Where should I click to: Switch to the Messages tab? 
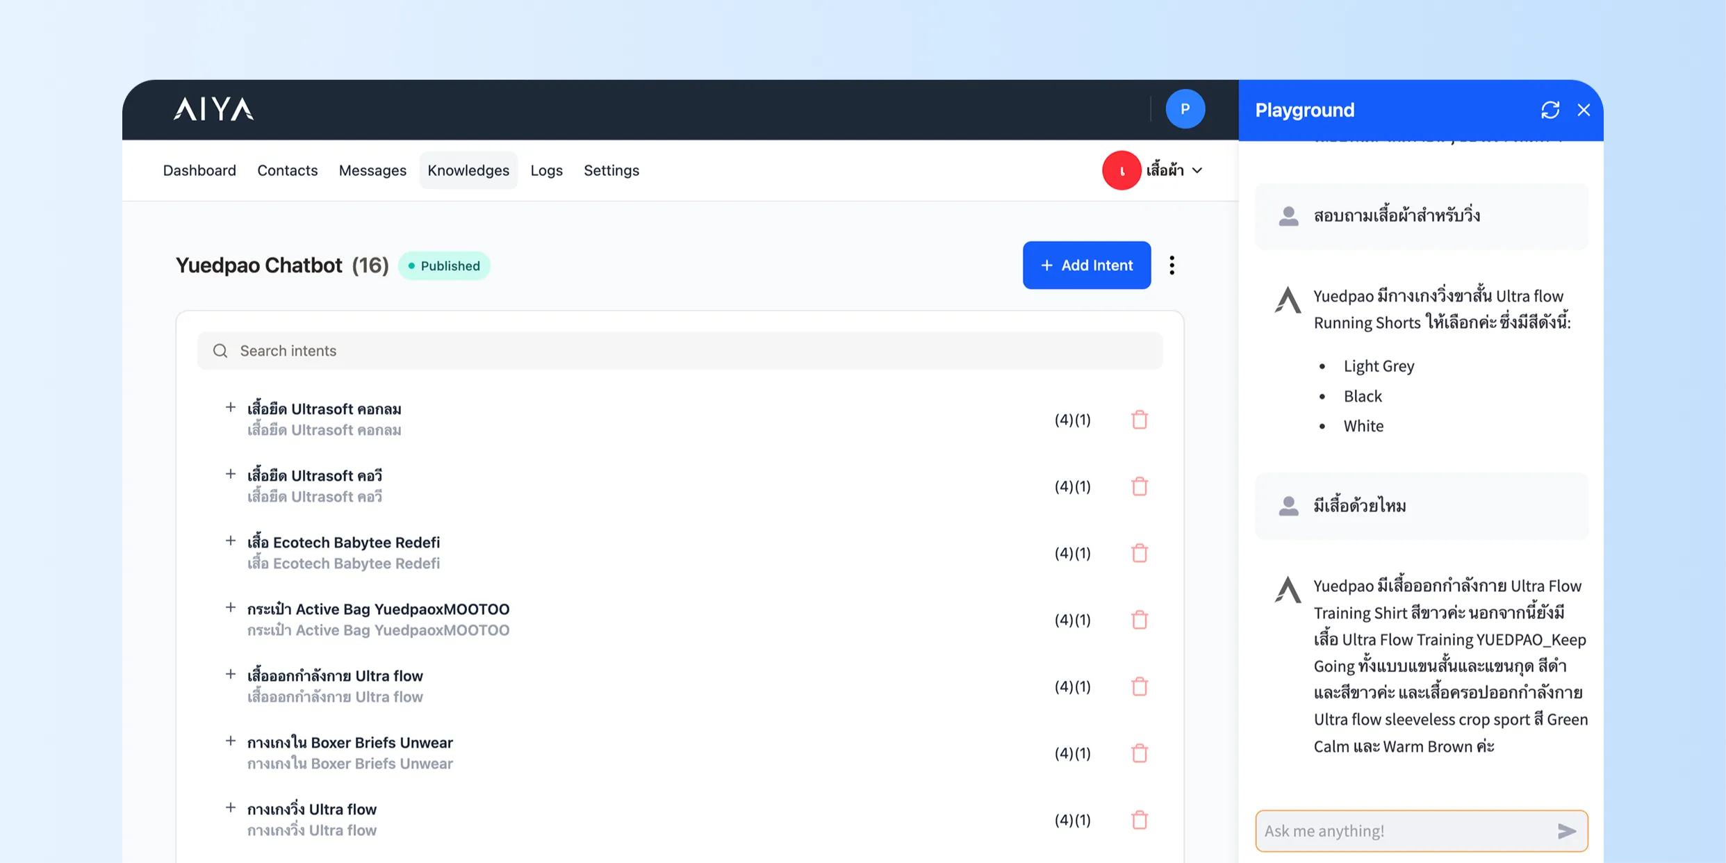[372, 170]
